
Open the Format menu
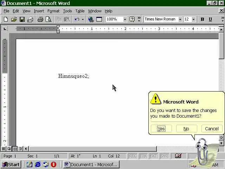53,11
